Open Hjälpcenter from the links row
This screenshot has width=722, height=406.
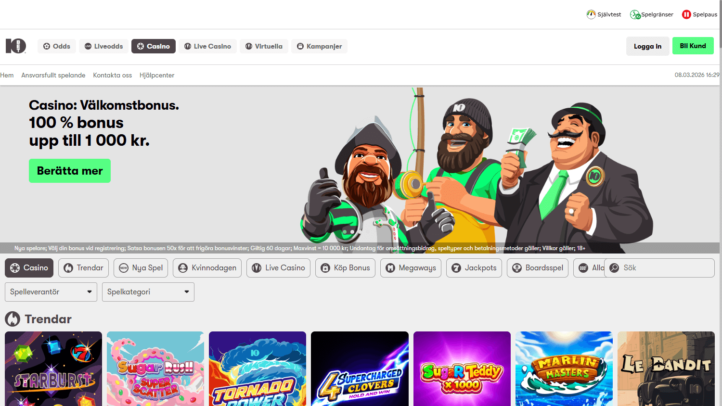[x=157, y=76]
